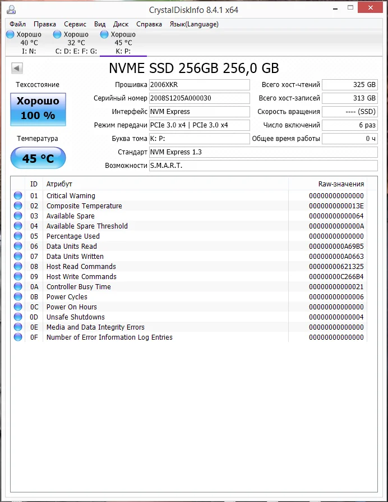388x502 pixels.
Task: Click status orb for Error Information Log Entries
Action: tap(18, 337)
